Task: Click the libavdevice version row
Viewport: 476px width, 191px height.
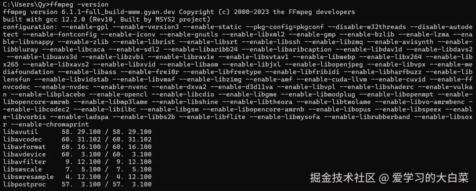Action: click(x=77, y=154)
